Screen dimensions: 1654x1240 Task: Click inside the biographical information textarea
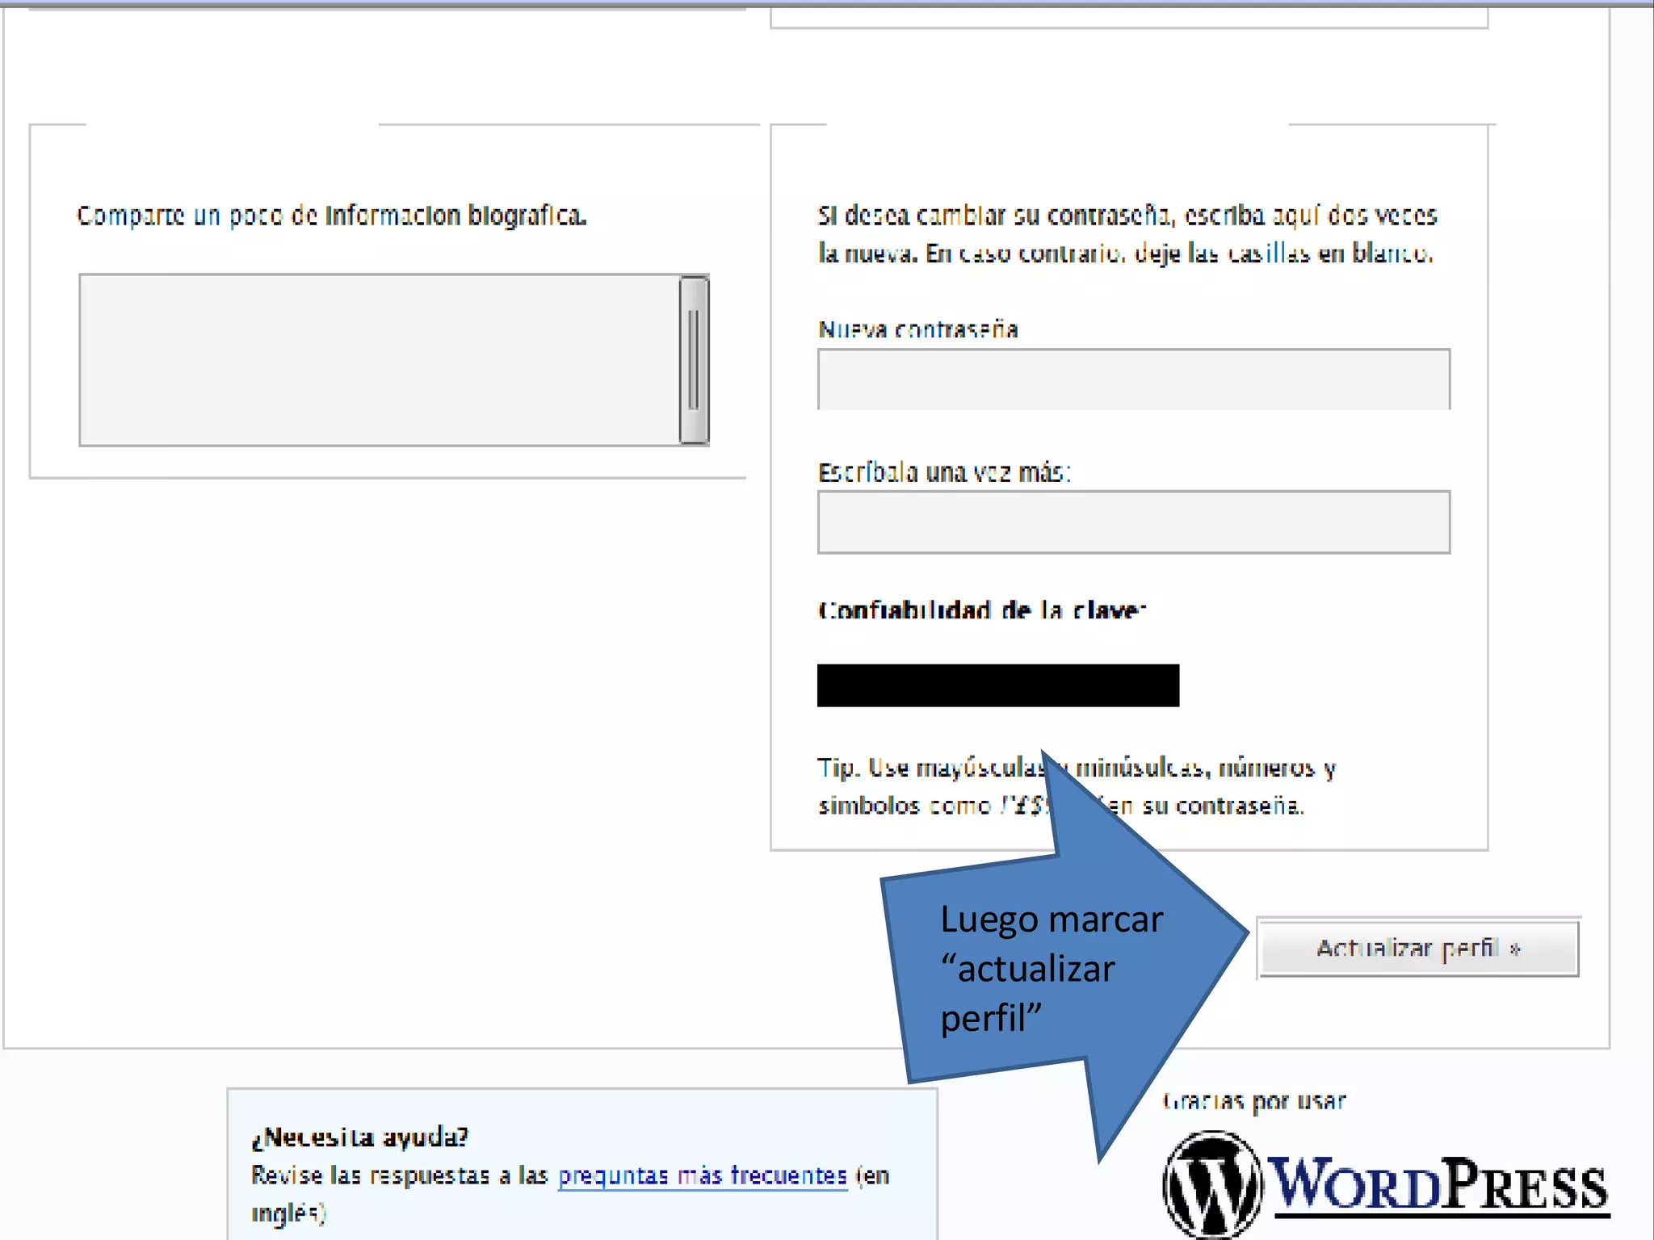(380, 360)
